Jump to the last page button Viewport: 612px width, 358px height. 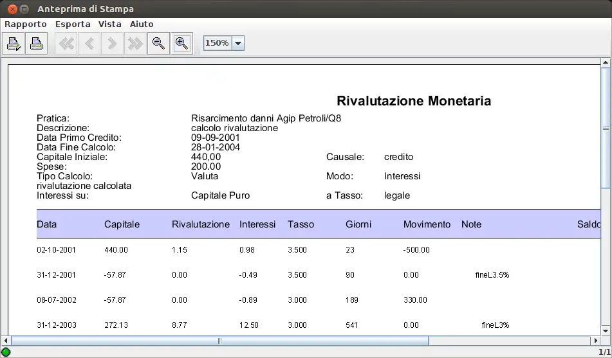point(135,44)
